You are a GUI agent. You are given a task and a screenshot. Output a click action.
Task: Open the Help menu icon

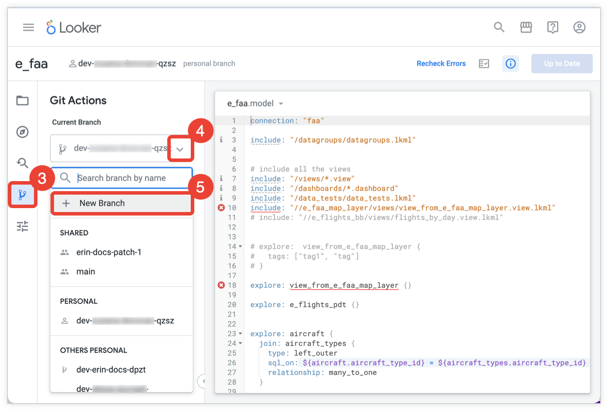tap(553, 27)
